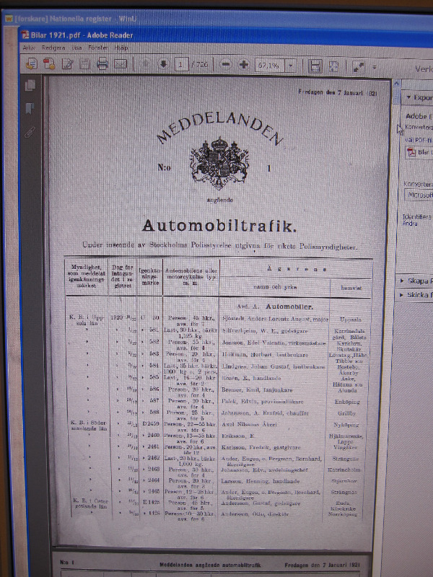Open the Visa menu
Viewport: 433px width, 577px height.
point(76,48)
